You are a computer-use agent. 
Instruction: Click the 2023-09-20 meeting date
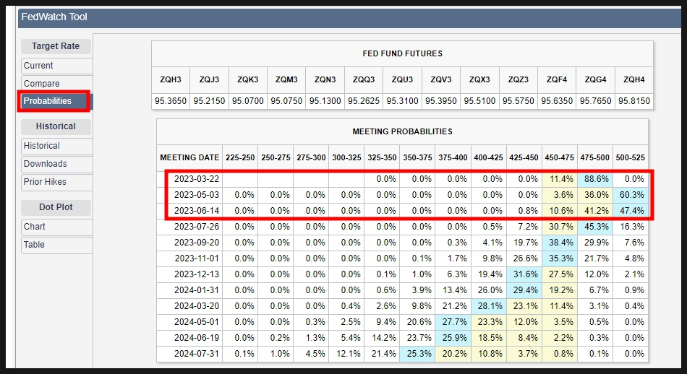tap(196, 243)
